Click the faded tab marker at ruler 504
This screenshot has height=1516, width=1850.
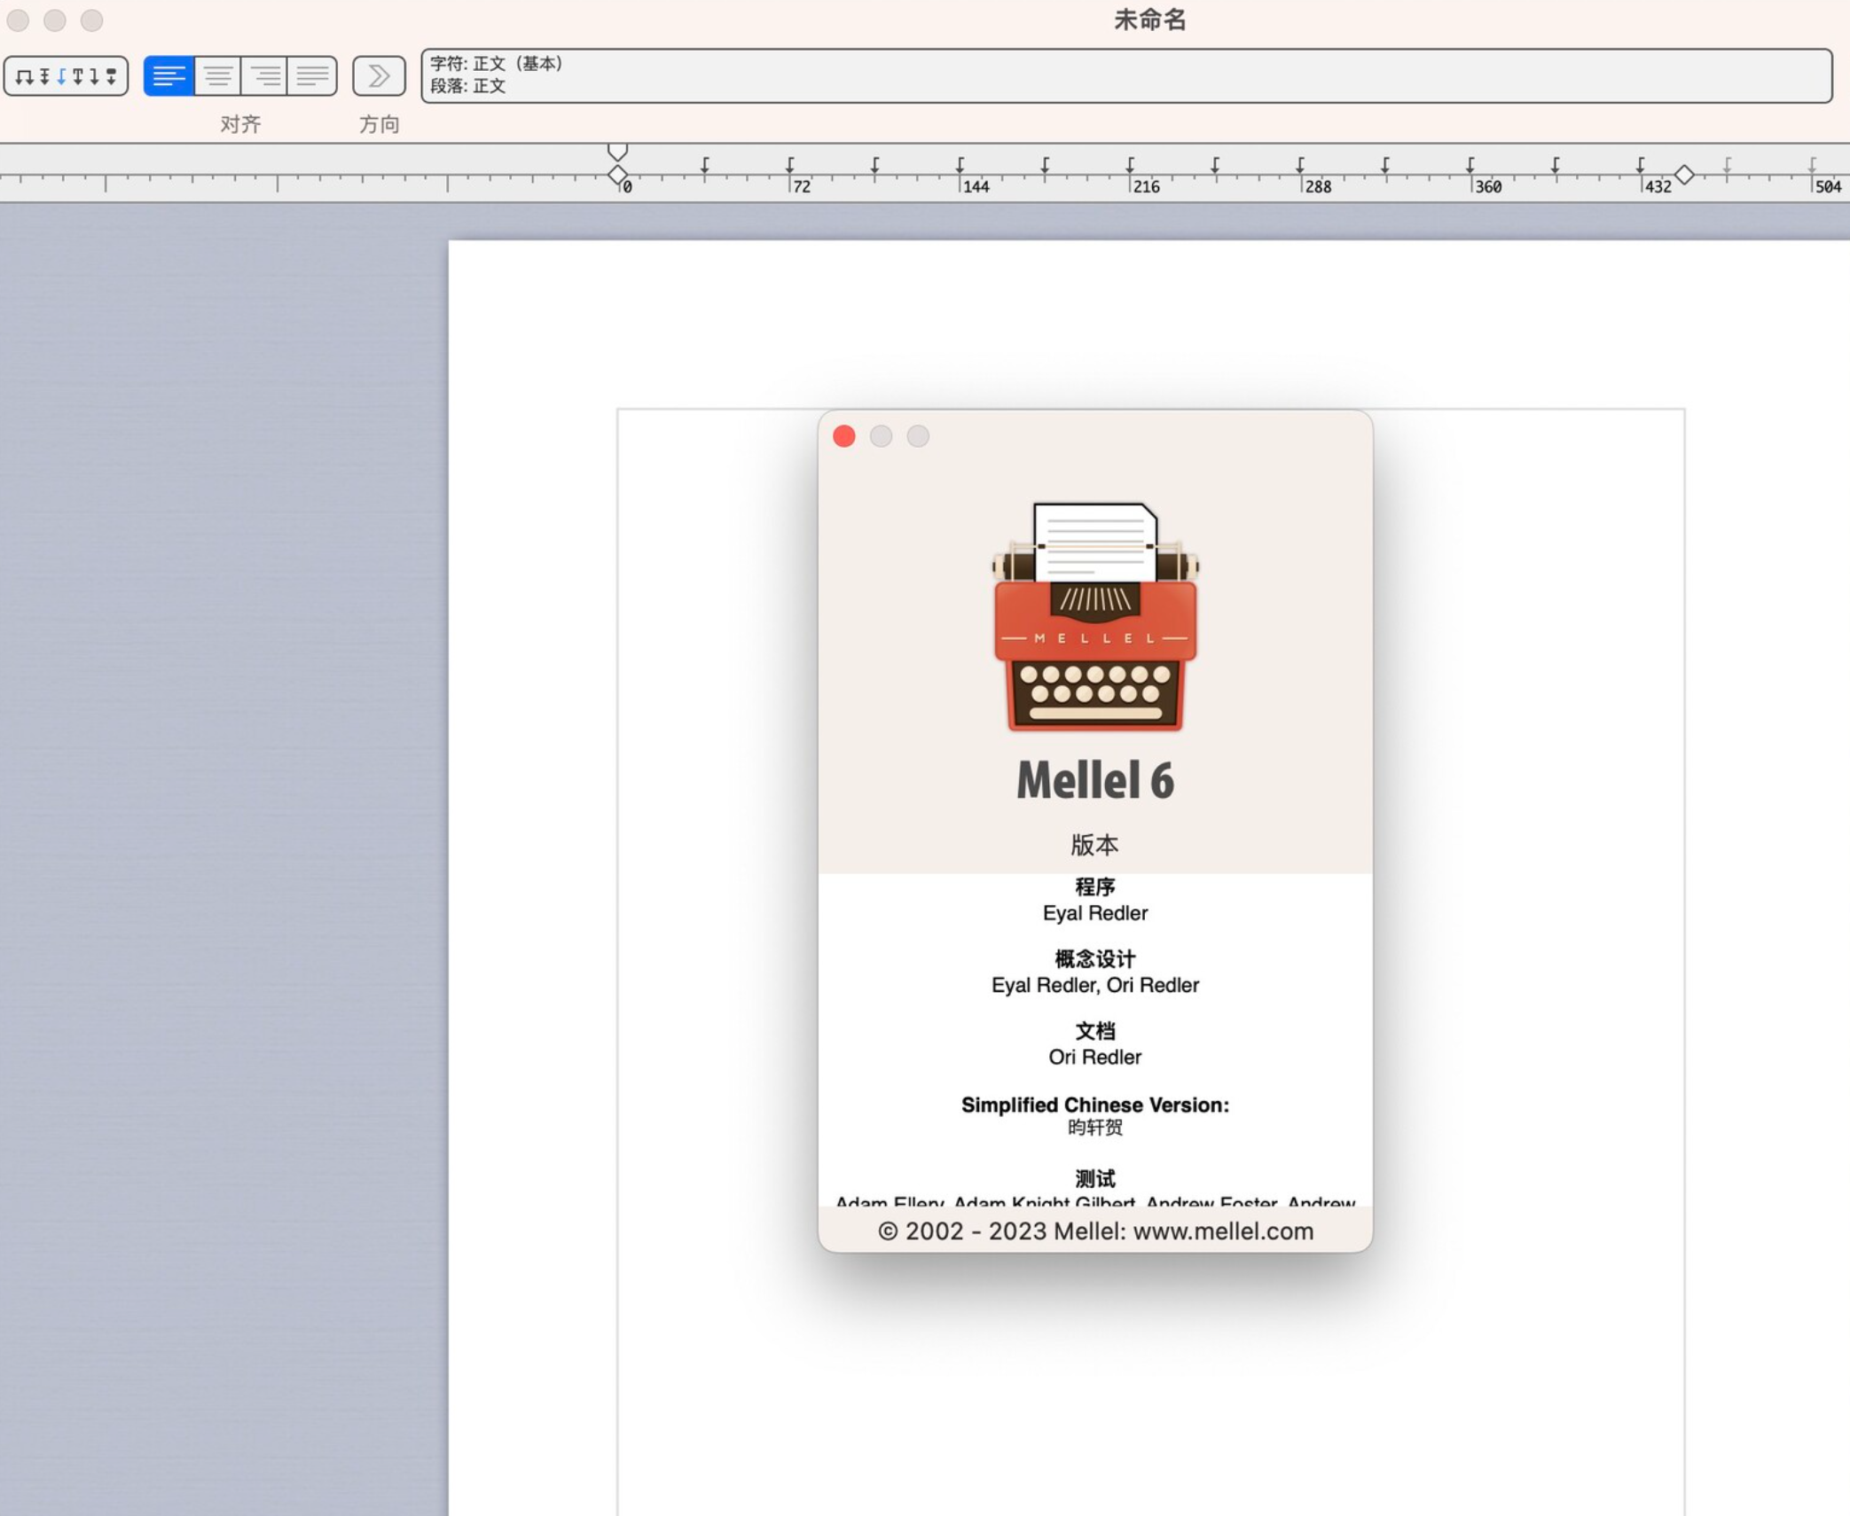click(1812, 165)
